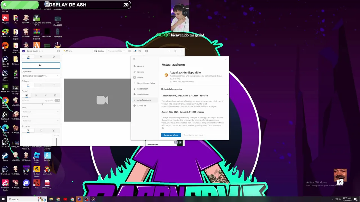This screenshot has width=360, height=202.
Task: Open Fortnite desktop shortcut
Action: (x=47, y=157)
